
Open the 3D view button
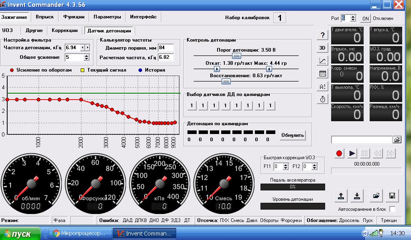coord(322,48)
